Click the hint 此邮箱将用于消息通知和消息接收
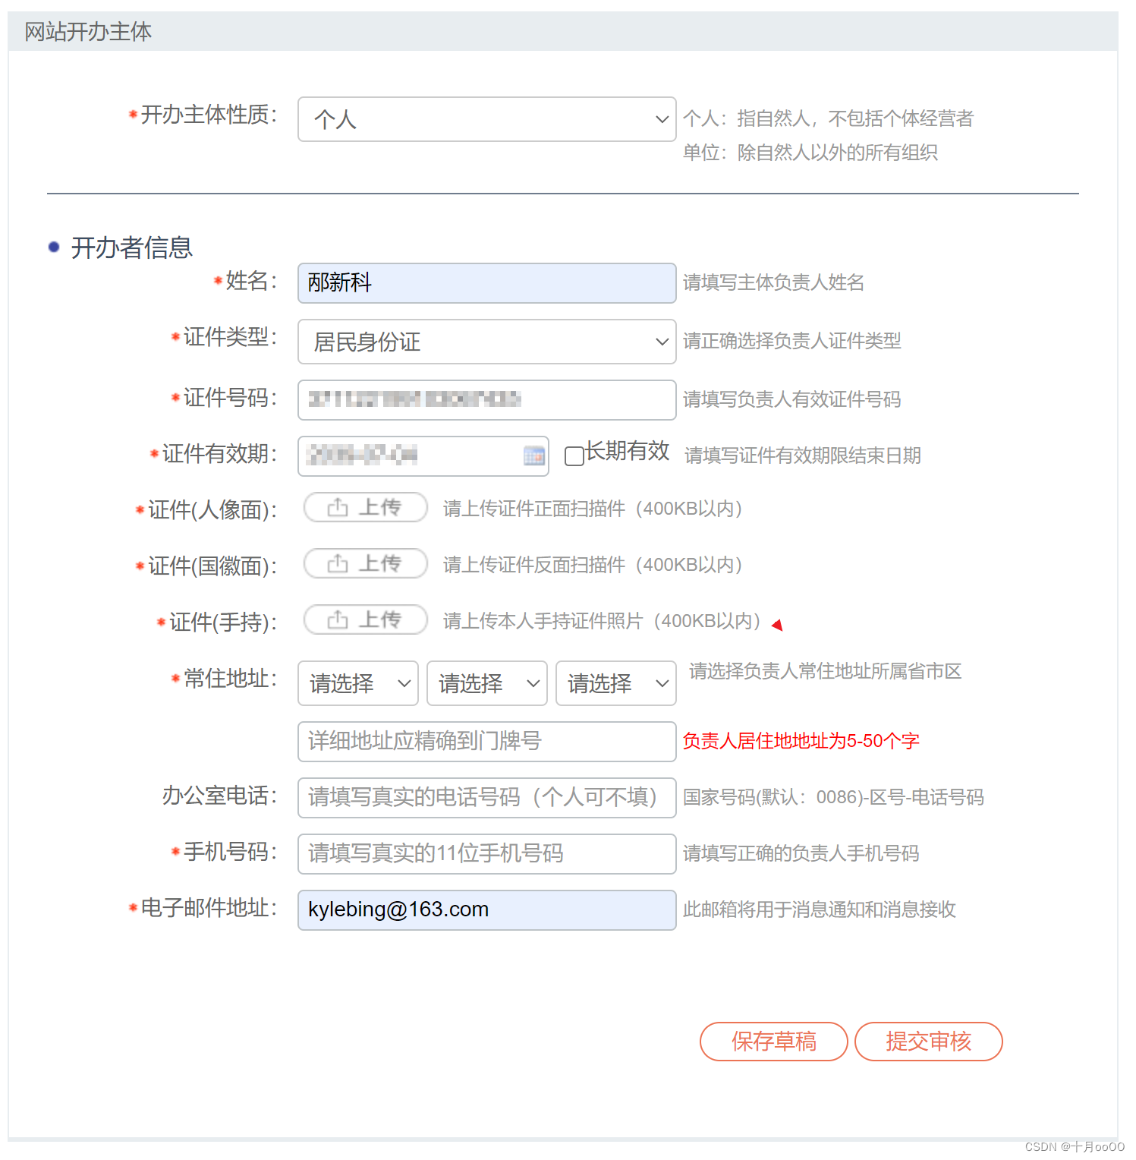The height and width of the screenshot is (1160, 1136). click(x=820, y=910)
